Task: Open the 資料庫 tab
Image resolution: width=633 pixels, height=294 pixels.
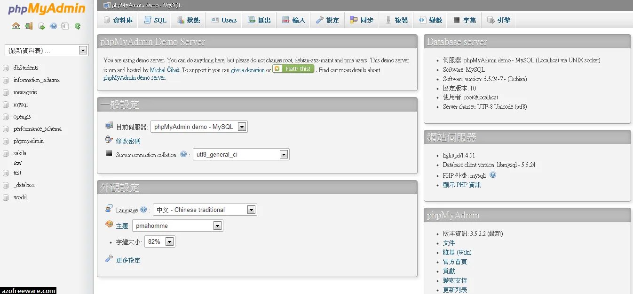Action: point(118,20)
